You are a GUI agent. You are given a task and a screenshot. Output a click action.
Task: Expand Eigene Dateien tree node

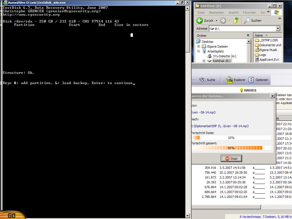click(198, 46)
